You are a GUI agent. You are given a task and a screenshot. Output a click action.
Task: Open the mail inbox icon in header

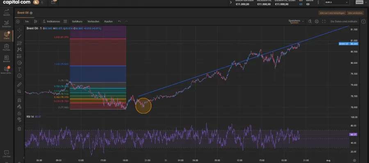pos(53,2)
